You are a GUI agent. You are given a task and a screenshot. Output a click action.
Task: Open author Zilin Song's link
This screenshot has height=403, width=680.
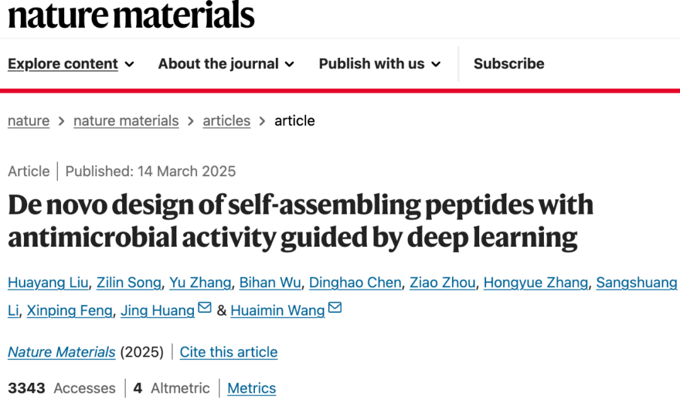click(x=129, y=283)
